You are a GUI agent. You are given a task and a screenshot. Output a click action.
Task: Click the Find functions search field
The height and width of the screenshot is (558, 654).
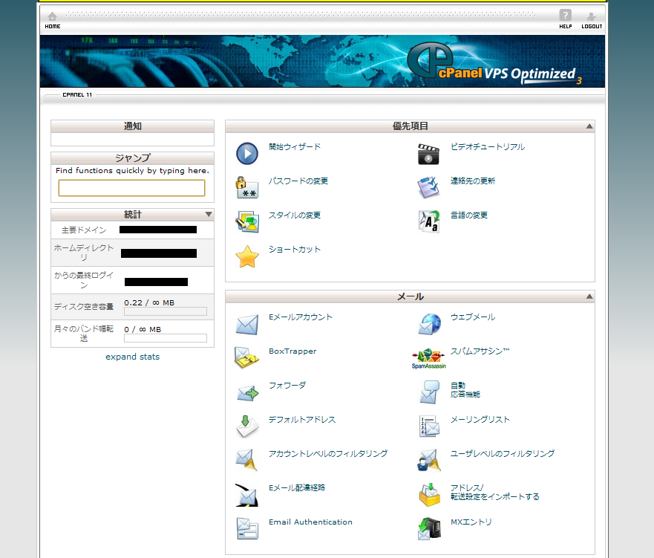(x=131, y=188)
